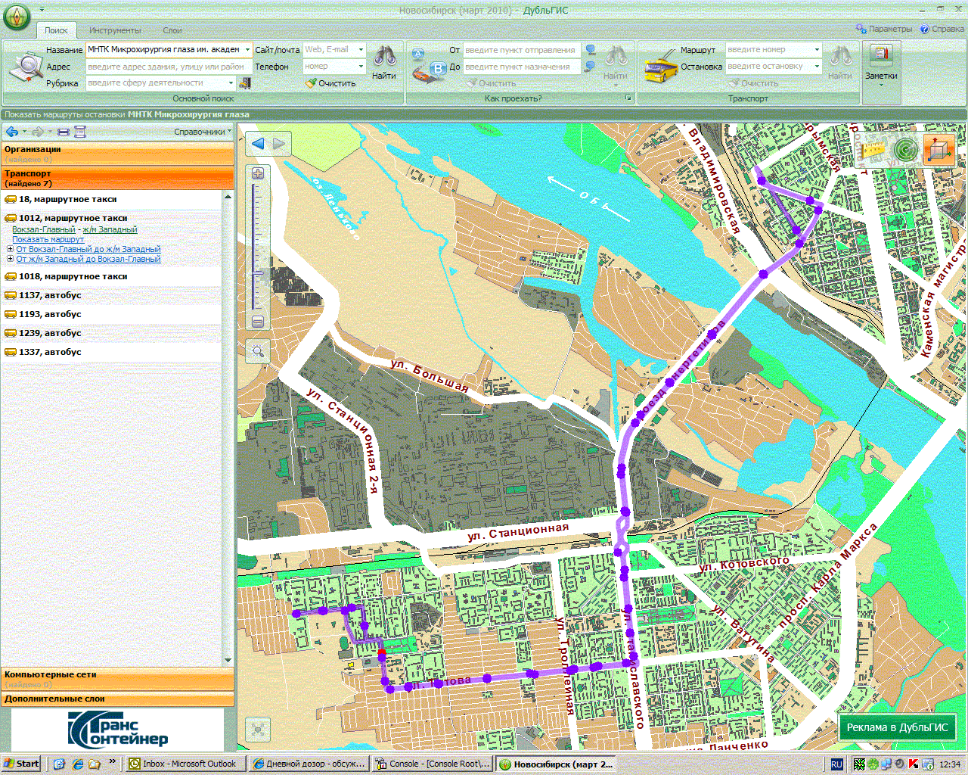Select the zoom-to-area magnifier tool on map
The height and width of the screenshot is (775, 968).
(258, 351)
